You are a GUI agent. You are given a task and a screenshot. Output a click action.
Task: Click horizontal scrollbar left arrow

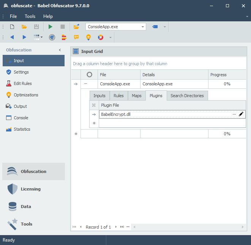click(x=134, y=227)
